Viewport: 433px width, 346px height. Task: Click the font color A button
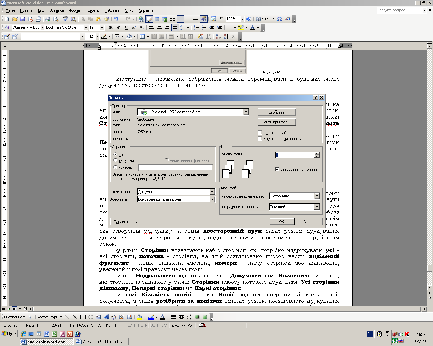click(x=252, y=28)
